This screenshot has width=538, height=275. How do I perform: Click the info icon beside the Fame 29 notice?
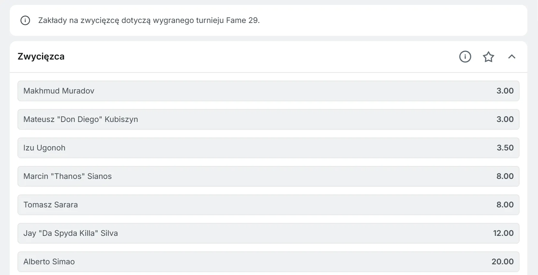(x=25, y=20)
